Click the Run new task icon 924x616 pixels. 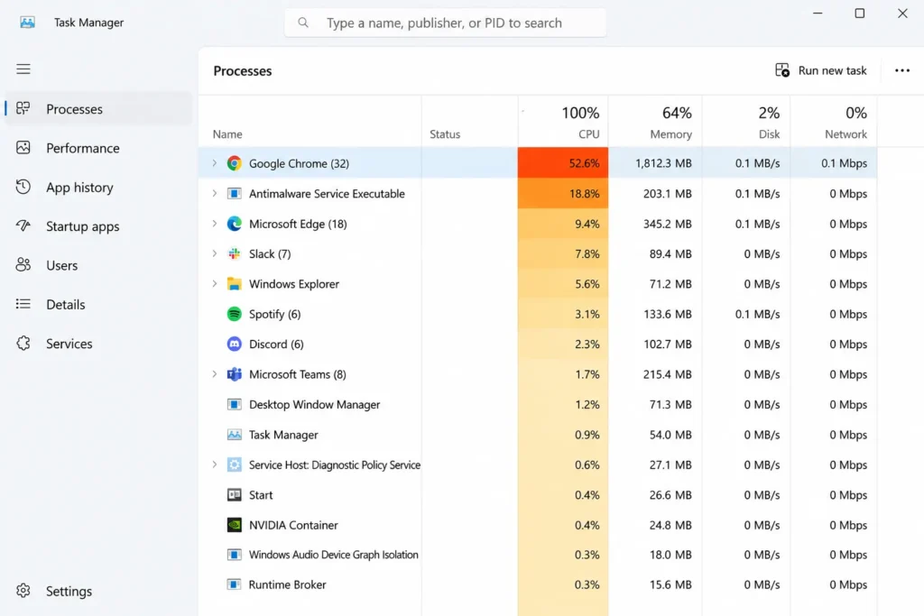point(782,70)
